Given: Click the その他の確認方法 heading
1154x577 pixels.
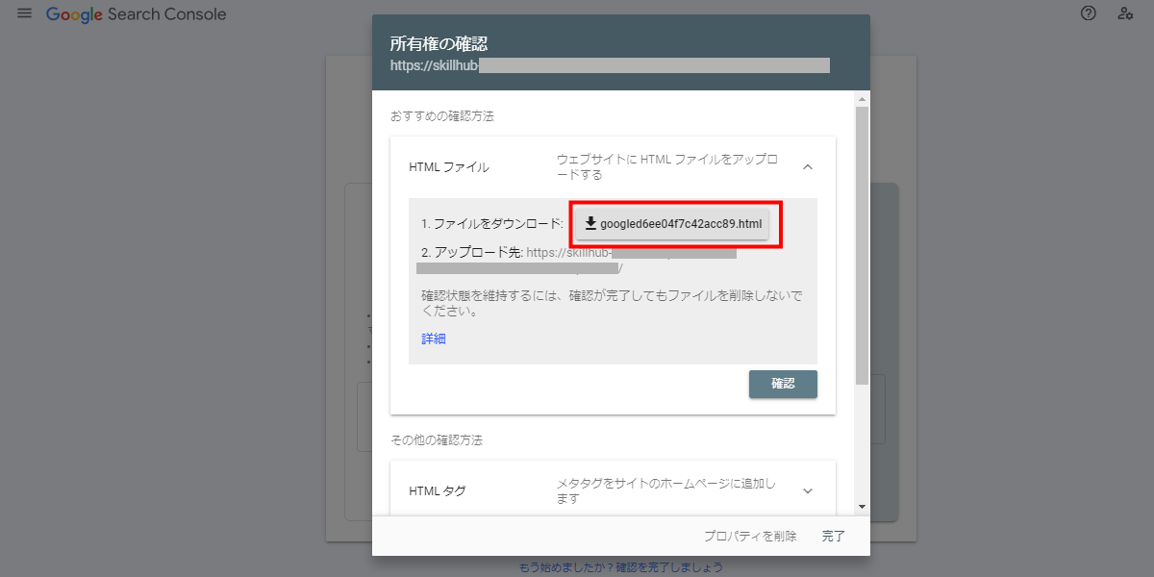Looking at the screenshot, I should [x=437, y=440].
